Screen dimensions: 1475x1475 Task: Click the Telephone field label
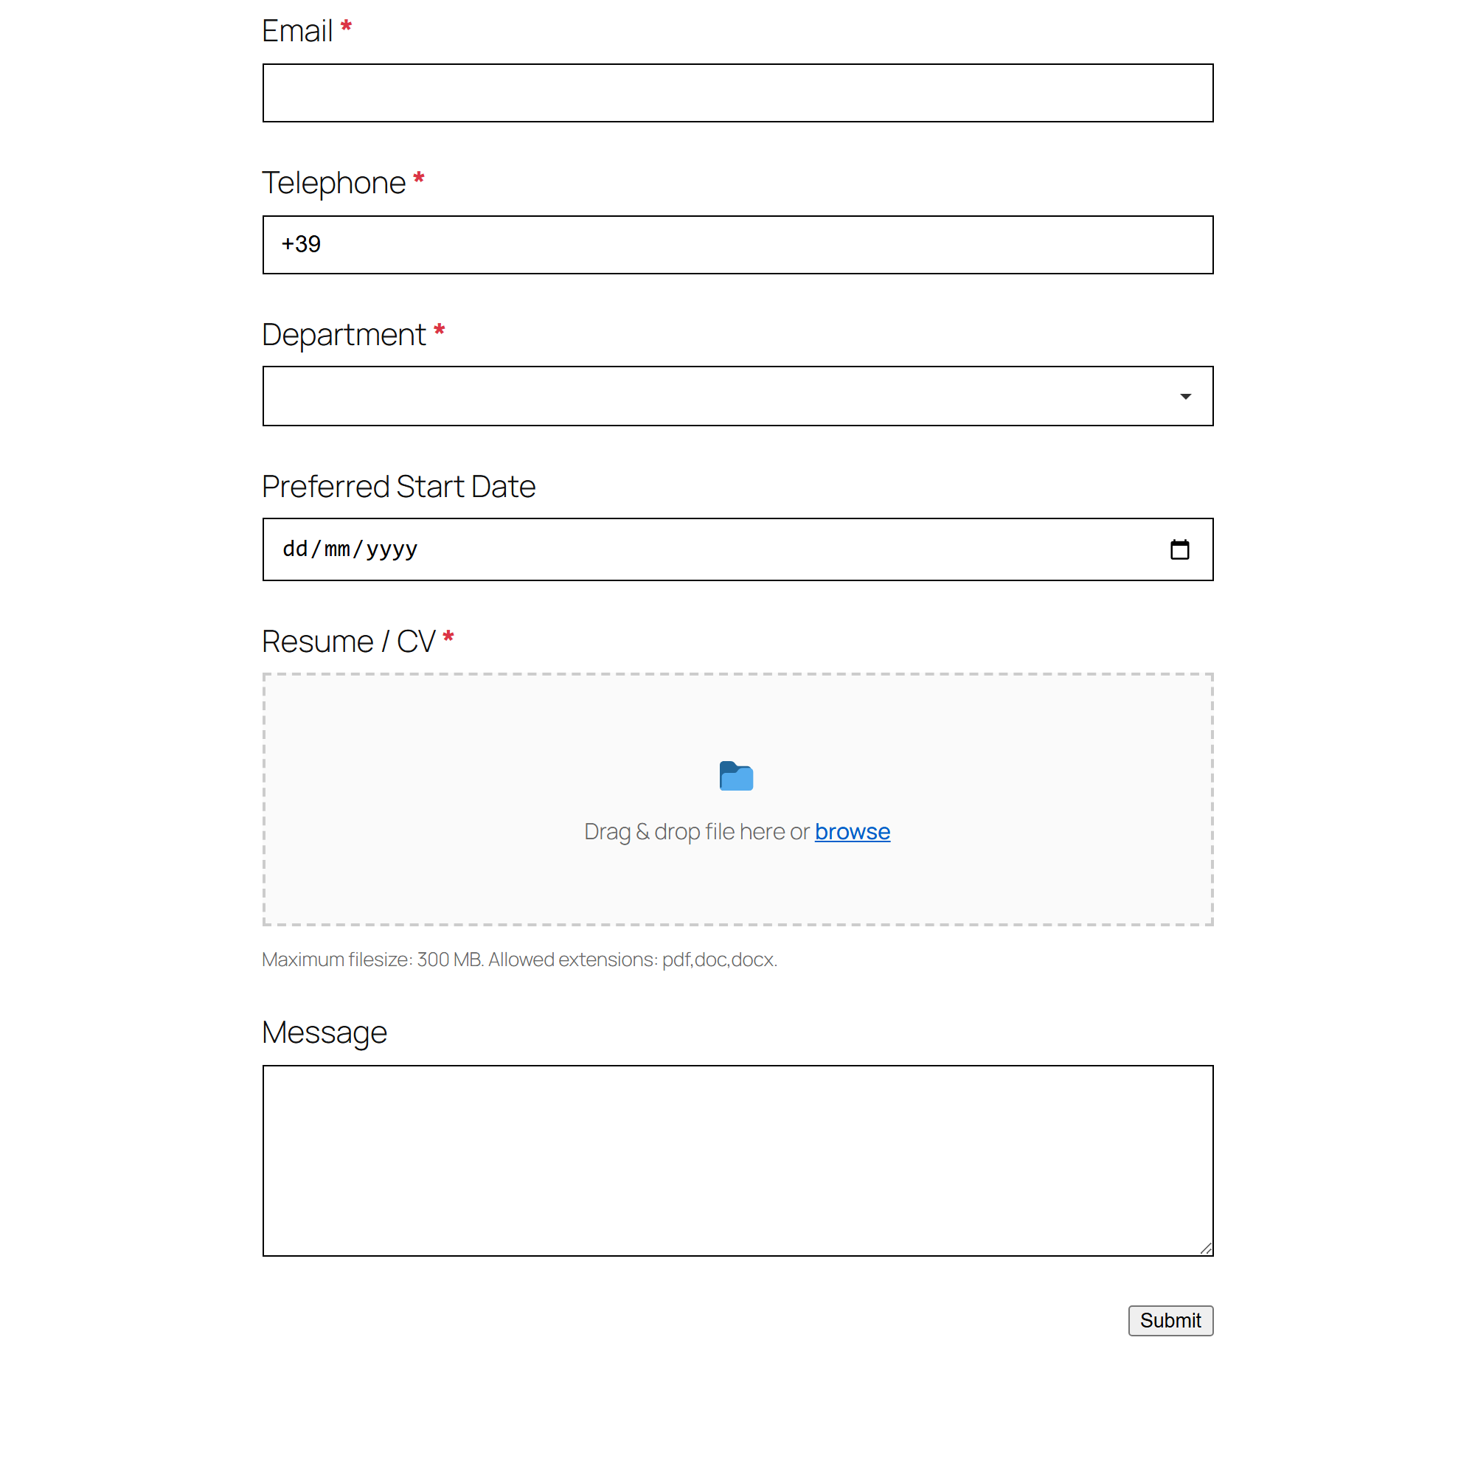(x=333, y=183)
